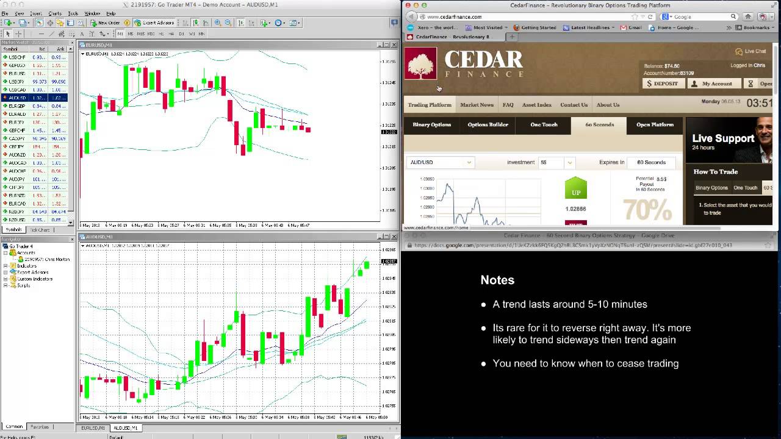The height and width of the screenshot is (439, 781).
Task: Select the MN timeframe button
Action: coord(202,34)
